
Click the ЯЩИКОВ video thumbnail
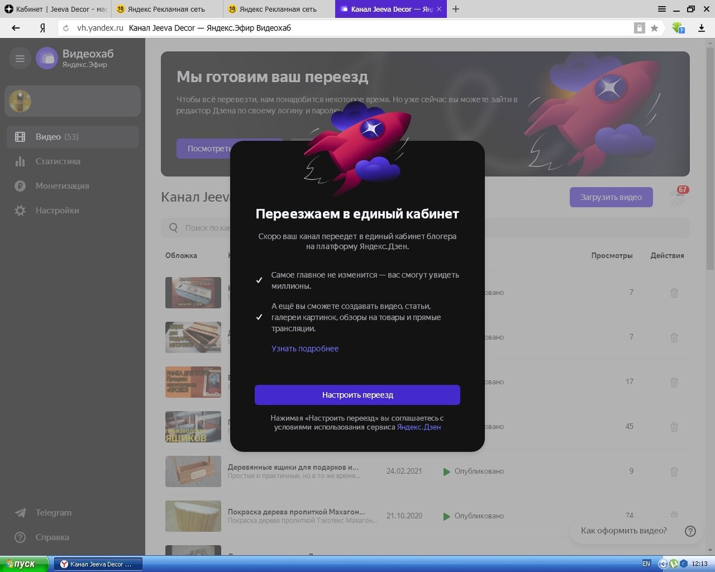pyautogui.click(x=193, y=427)
